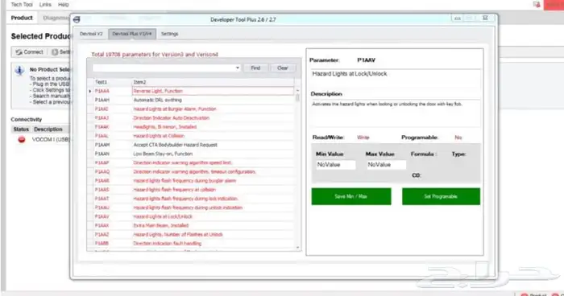
Task: Click the red No value beside Programable
Action: [458, 138]
